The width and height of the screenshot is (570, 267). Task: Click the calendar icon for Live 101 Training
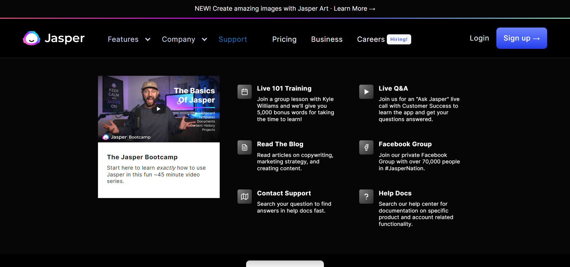tap(244, 92)
